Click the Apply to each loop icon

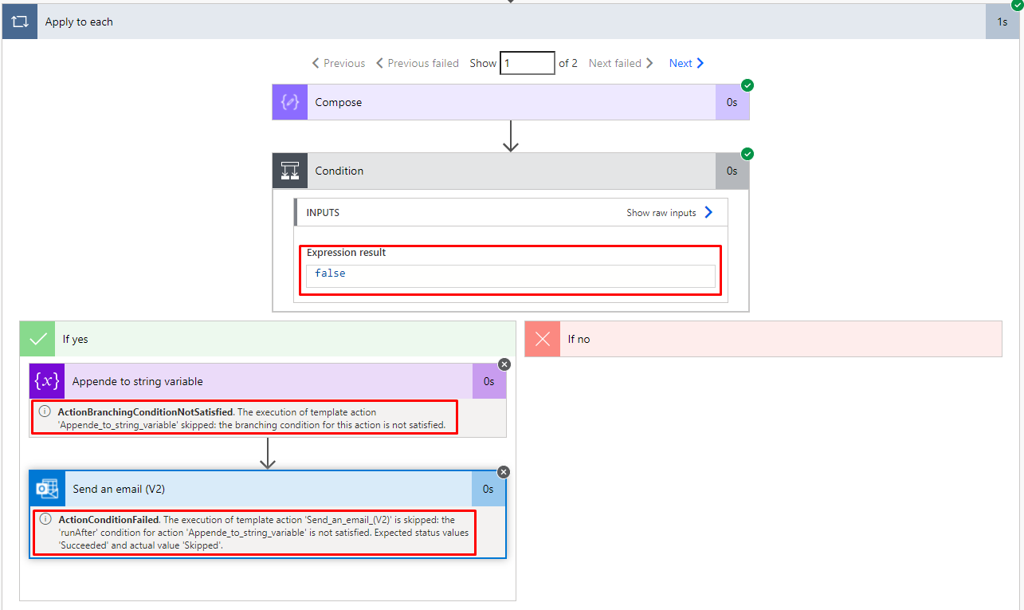point(20,22)
